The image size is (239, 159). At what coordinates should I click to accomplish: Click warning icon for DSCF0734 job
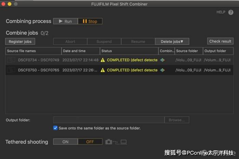coord(103,60)
